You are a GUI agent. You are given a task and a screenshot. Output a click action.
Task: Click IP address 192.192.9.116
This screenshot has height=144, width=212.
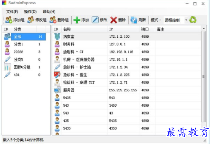121,52
